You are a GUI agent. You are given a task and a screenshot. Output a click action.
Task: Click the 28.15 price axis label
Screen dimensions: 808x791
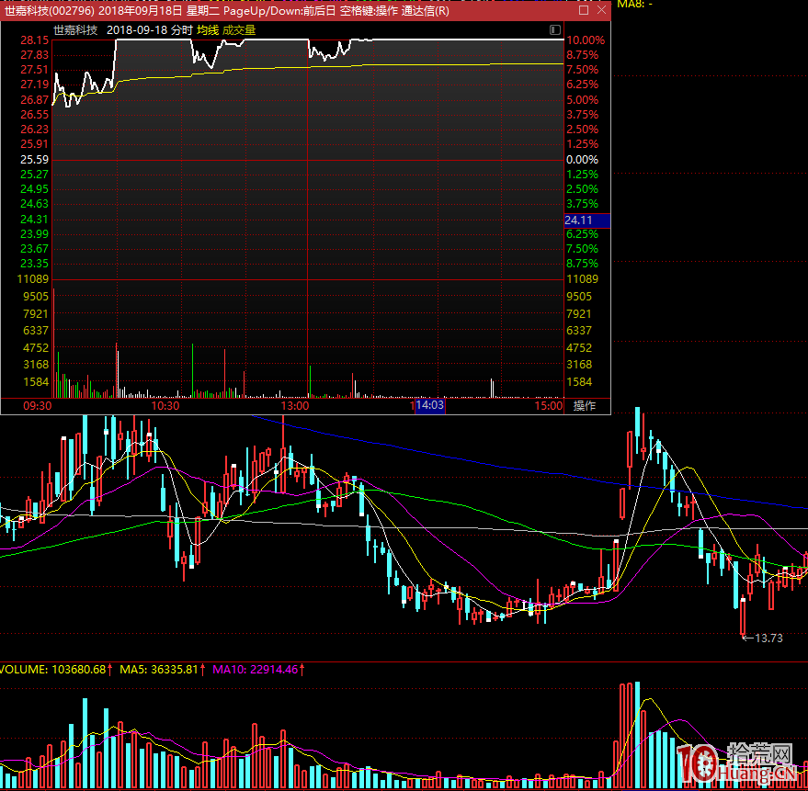[x=35, y=40]
